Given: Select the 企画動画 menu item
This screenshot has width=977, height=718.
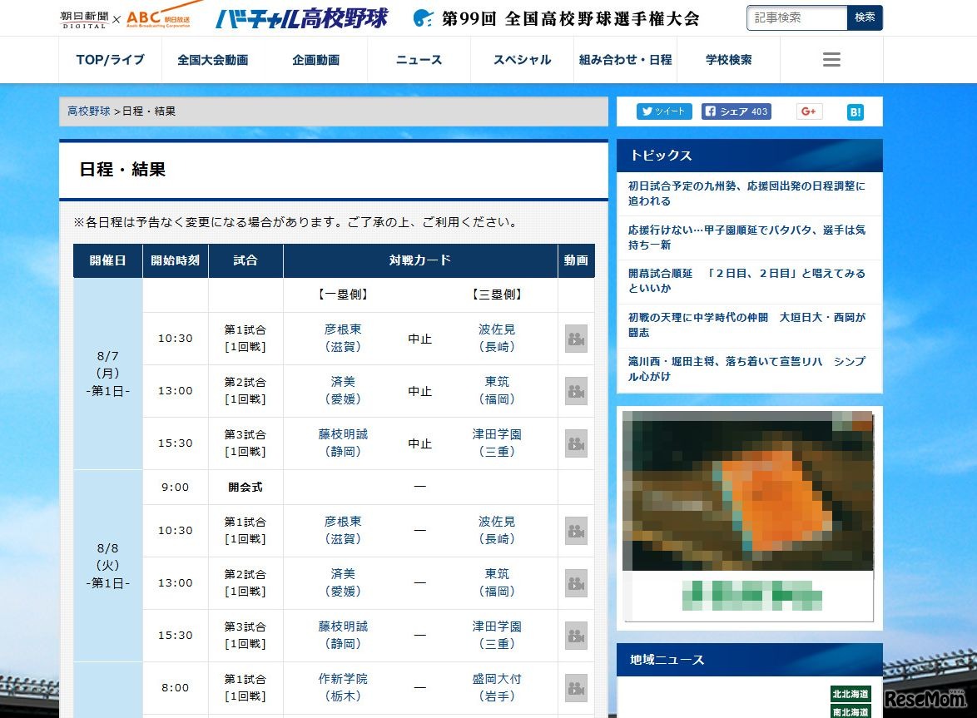Looking at the screenshot, I should tap(316, 60).
